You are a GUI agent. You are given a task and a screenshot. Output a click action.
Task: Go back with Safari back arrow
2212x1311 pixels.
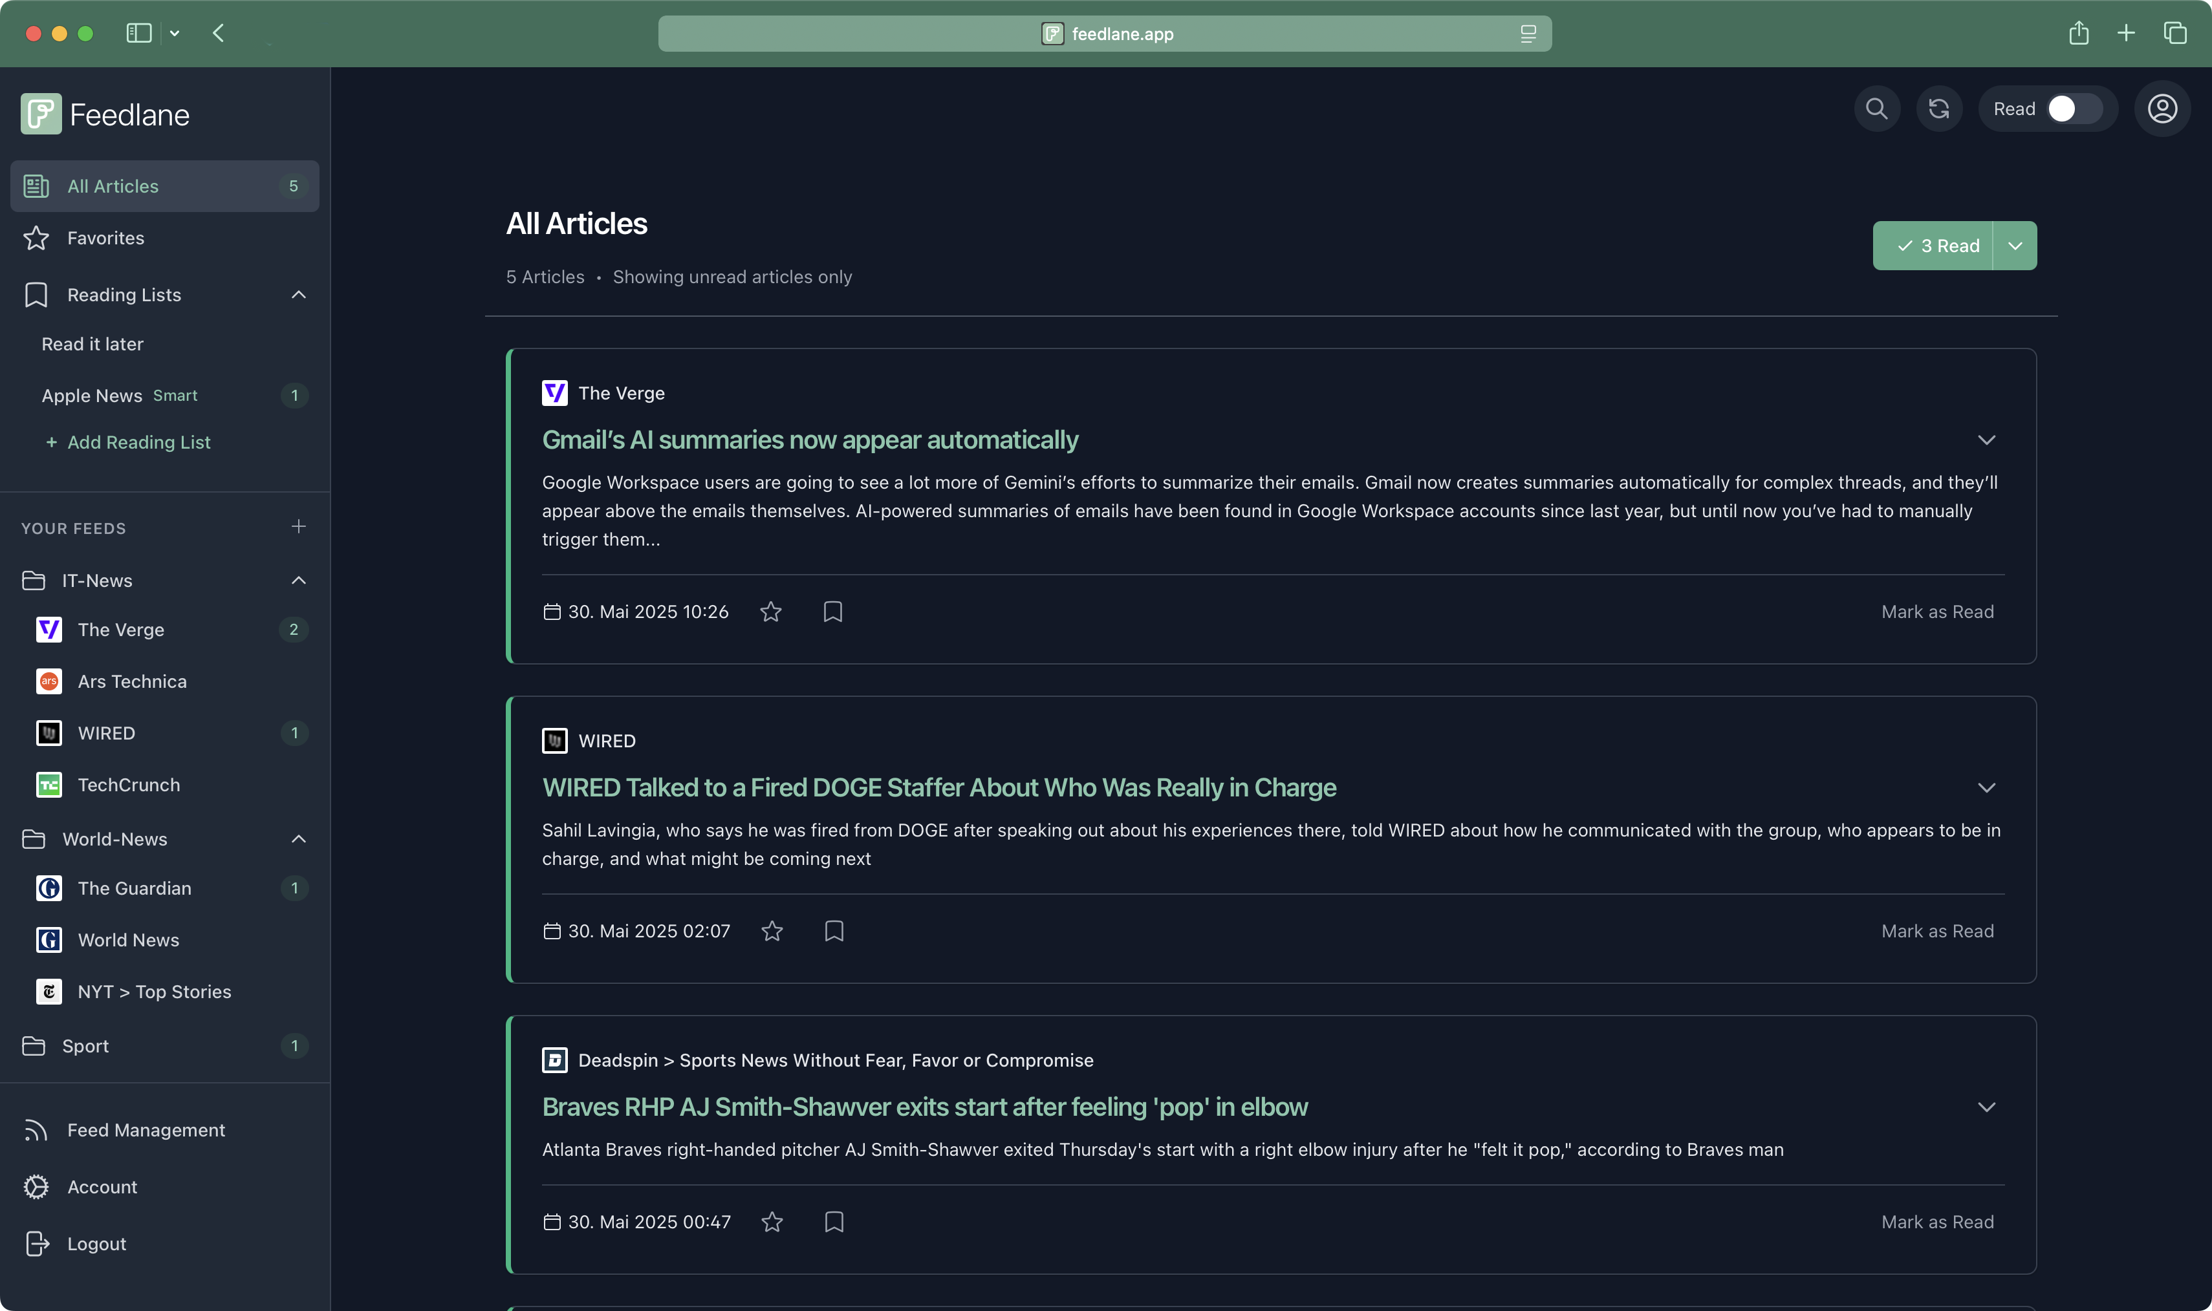(x=218, y=34)
